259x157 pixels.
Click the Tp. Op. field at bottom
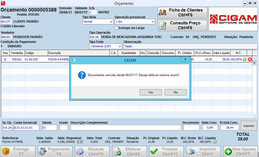[7, 128]
